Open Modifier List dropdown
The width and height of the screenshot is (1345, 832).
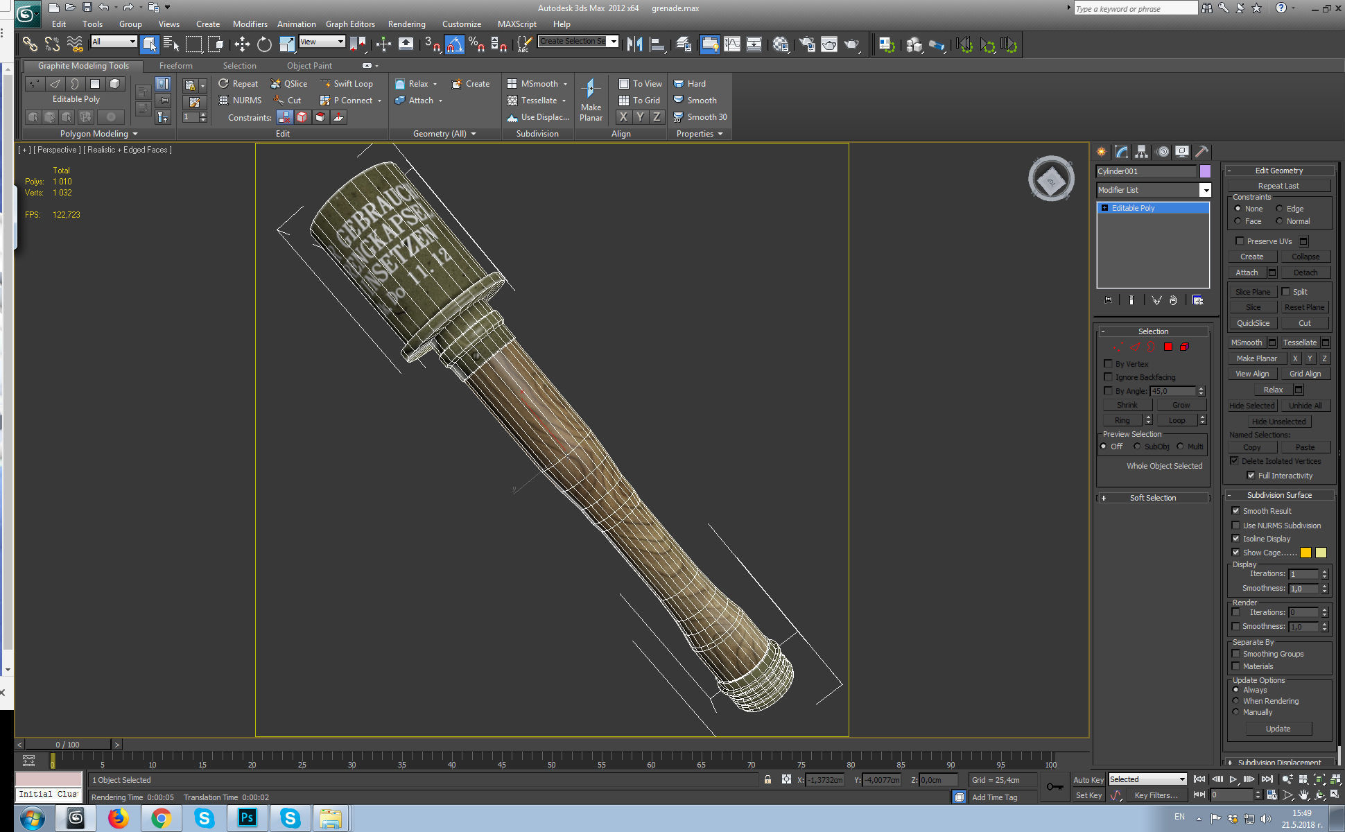[x=1205, y=190]
